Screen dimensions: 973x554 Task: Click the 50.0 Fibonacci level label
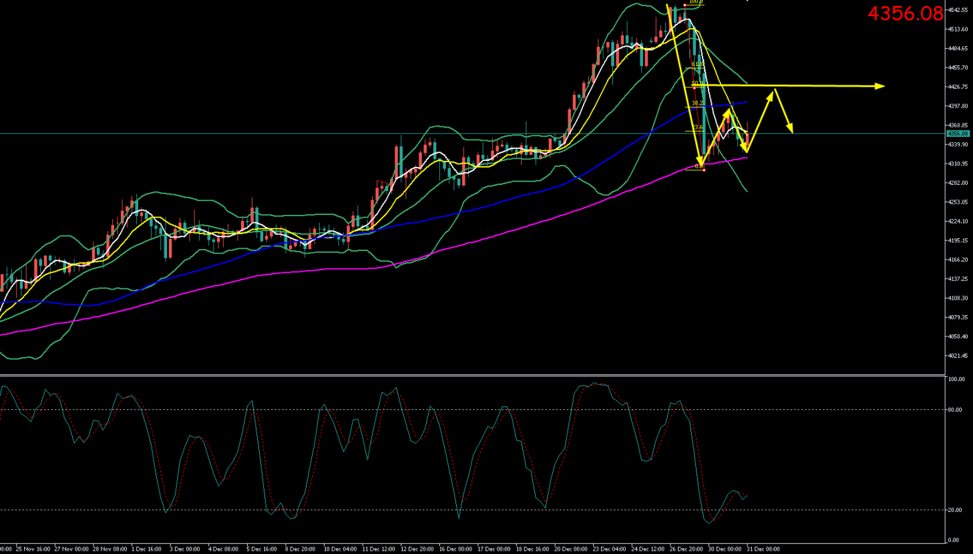(x=697, y=83)
